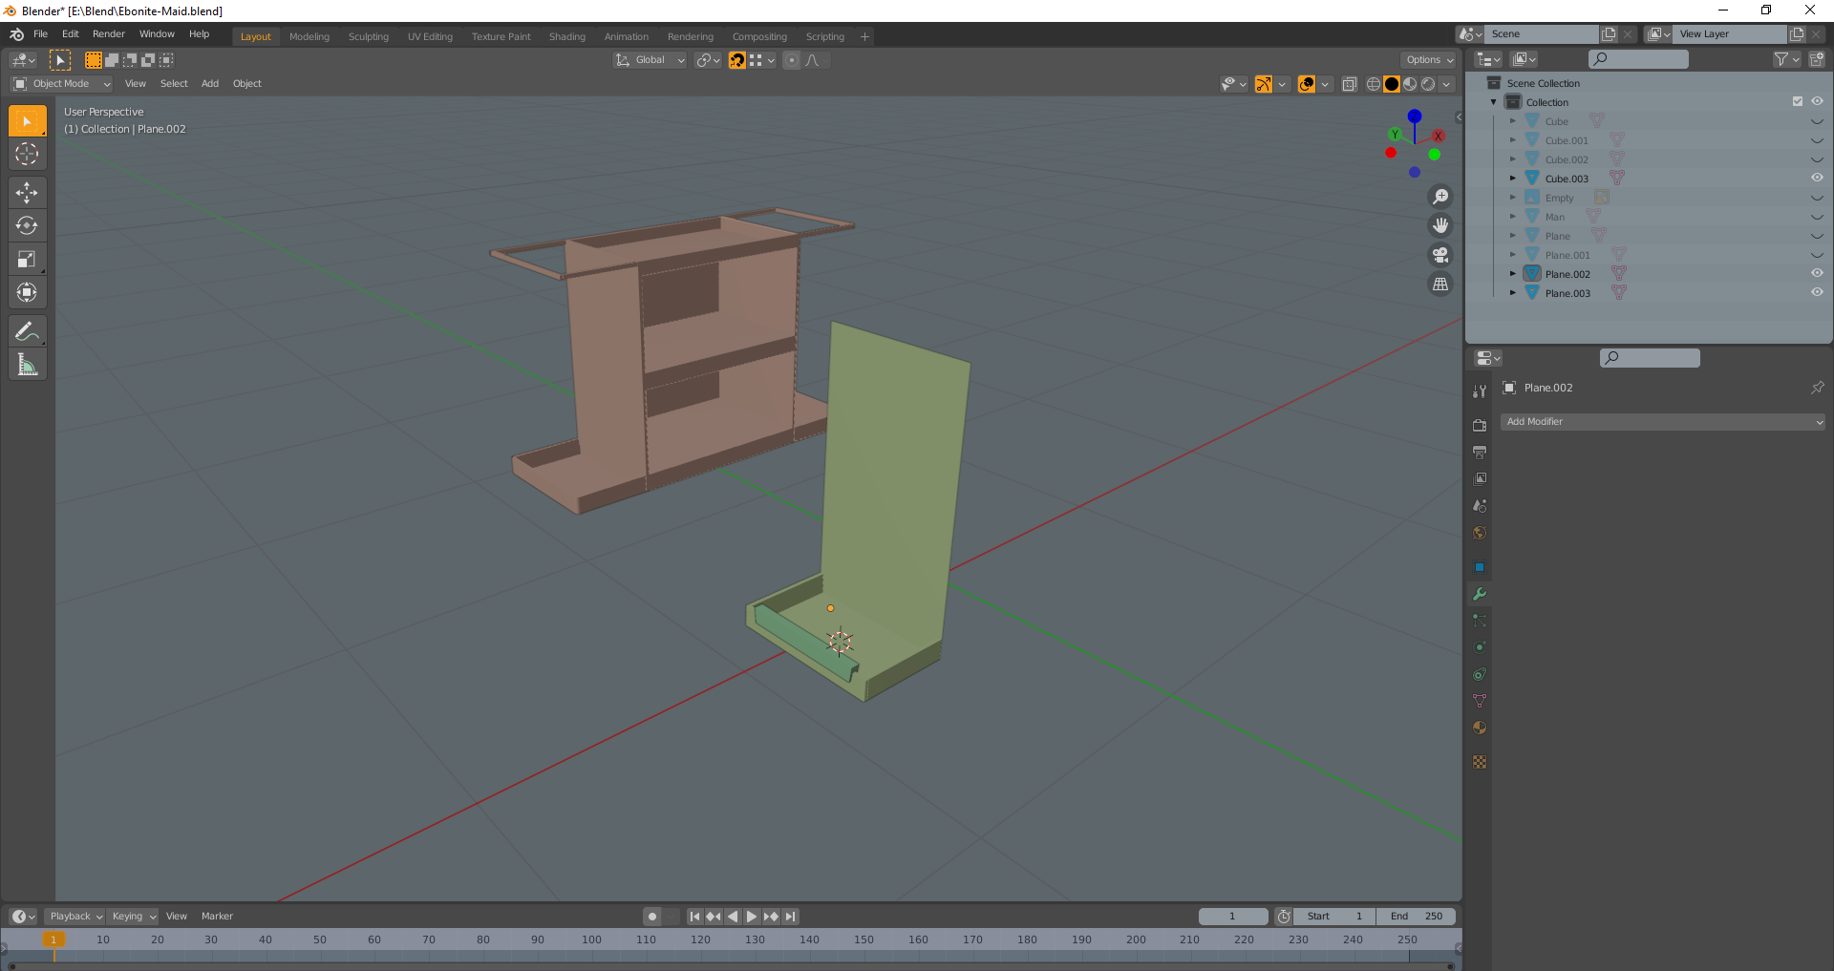
Task: Open shading options dropdown arrow
Action: [x=1447, y=84]
